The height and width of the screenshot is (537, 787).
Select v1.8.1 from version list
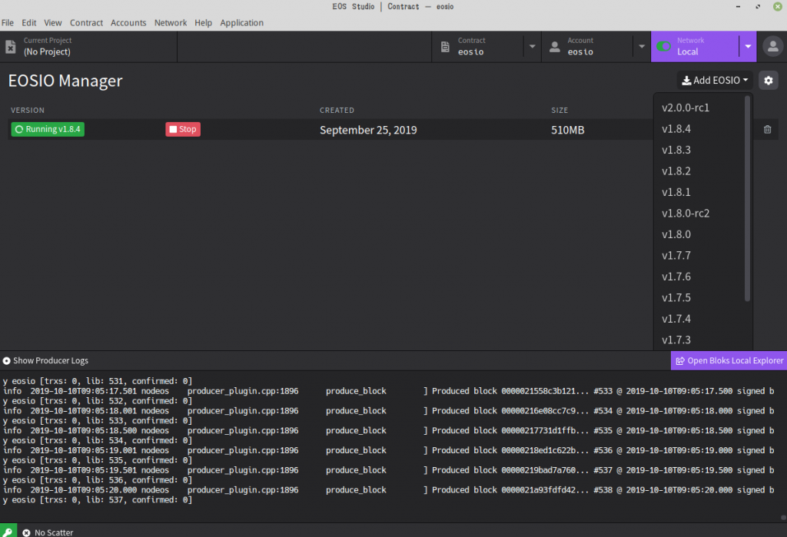699,192
